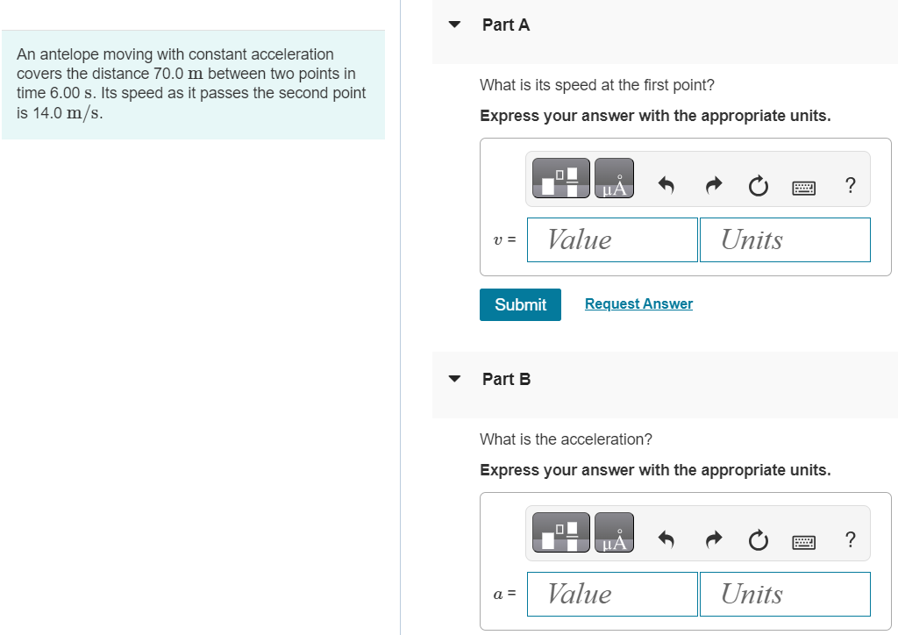Screen dimensions: 898x635
Task: Open templates icon in Part B toolbar
Action: (x=560, y=532)
